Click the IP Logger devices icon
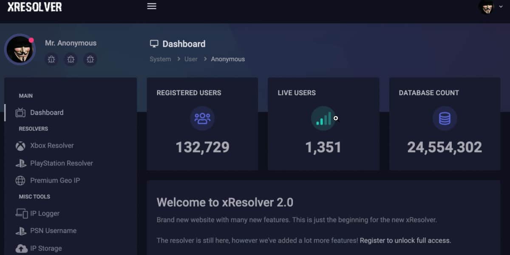 point(21,213)
